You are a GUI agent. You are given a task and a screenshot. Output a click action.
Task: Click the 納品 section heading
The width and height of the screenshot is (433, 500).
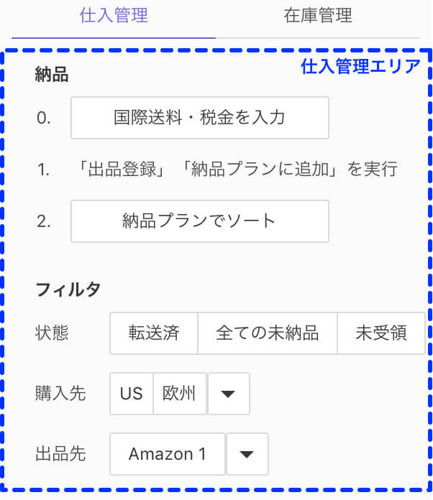pos(52,74)
